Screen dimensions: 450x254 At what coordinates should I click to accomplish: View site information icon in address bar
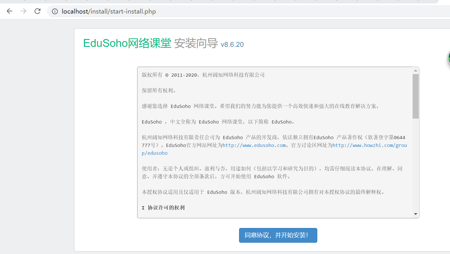[55, 12]
